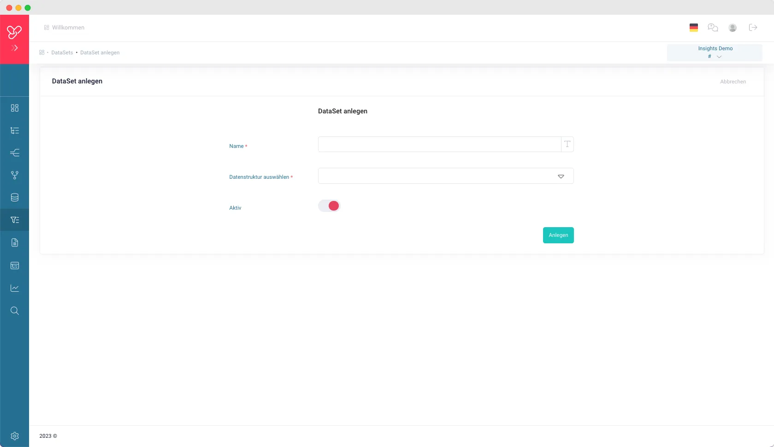Click the grid icon beside Willkommen

click(47, 28)
